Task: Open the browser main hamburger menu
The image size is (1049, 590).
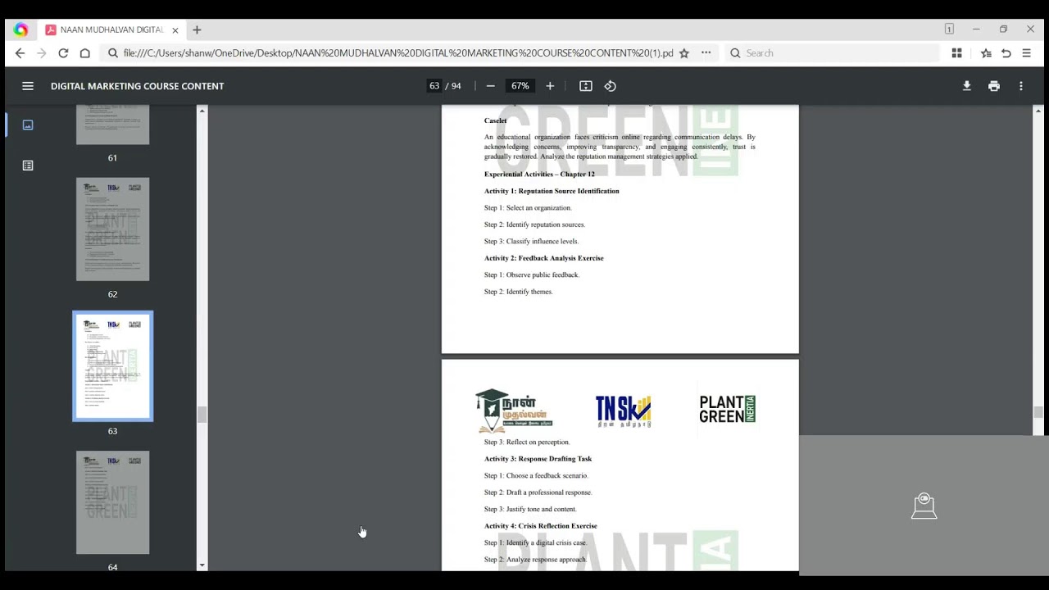Action: coord(1026,53)
